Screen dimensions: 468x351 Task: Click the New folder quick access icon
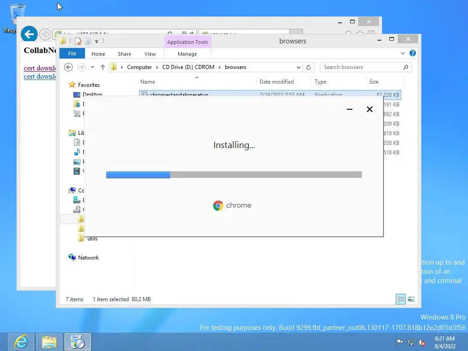click(88, 41)
